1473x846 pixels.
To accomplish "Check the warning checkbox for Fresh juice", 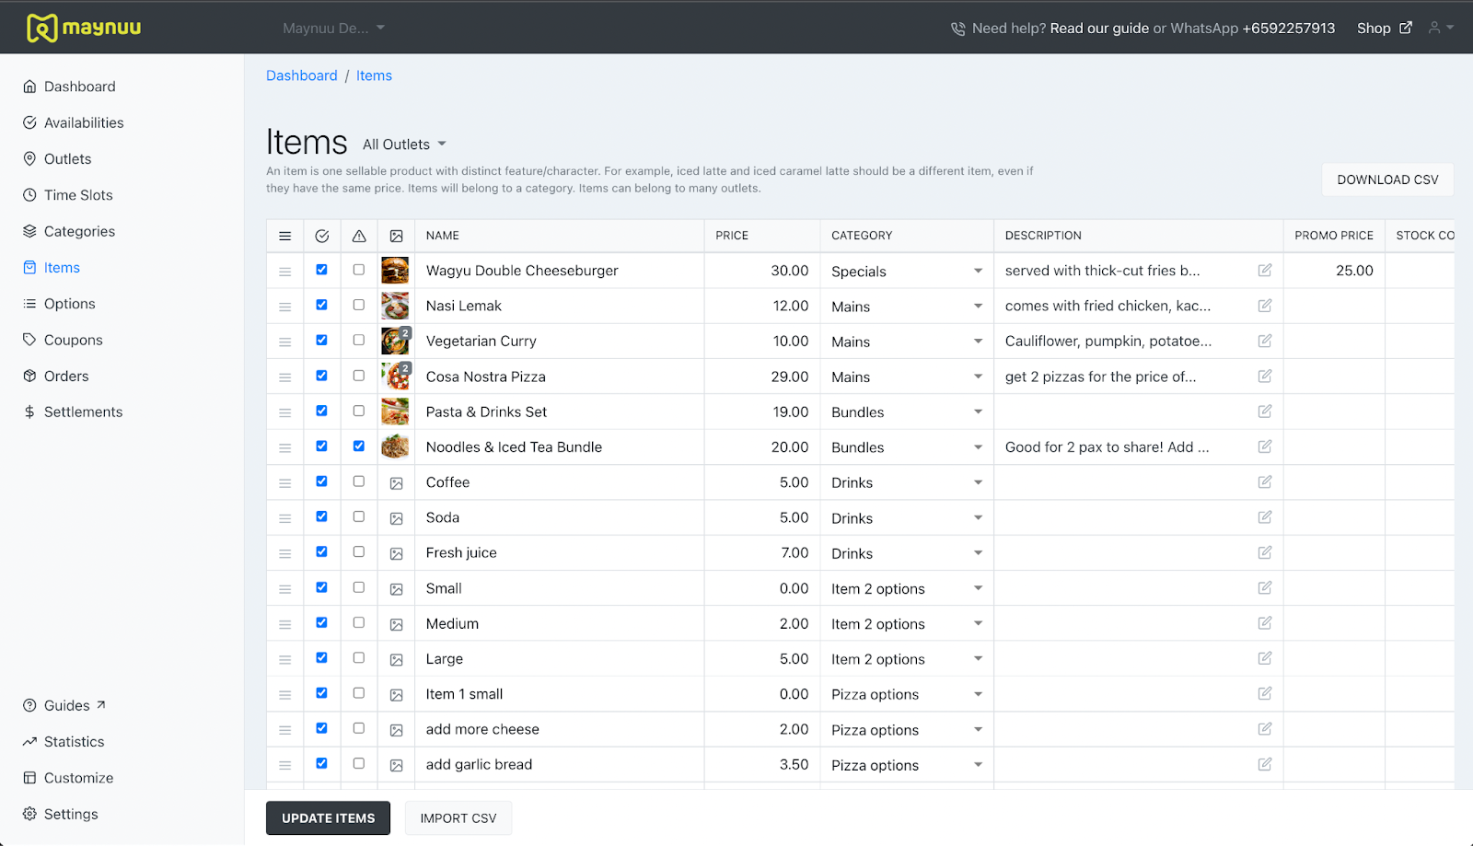I will point(359,551).
